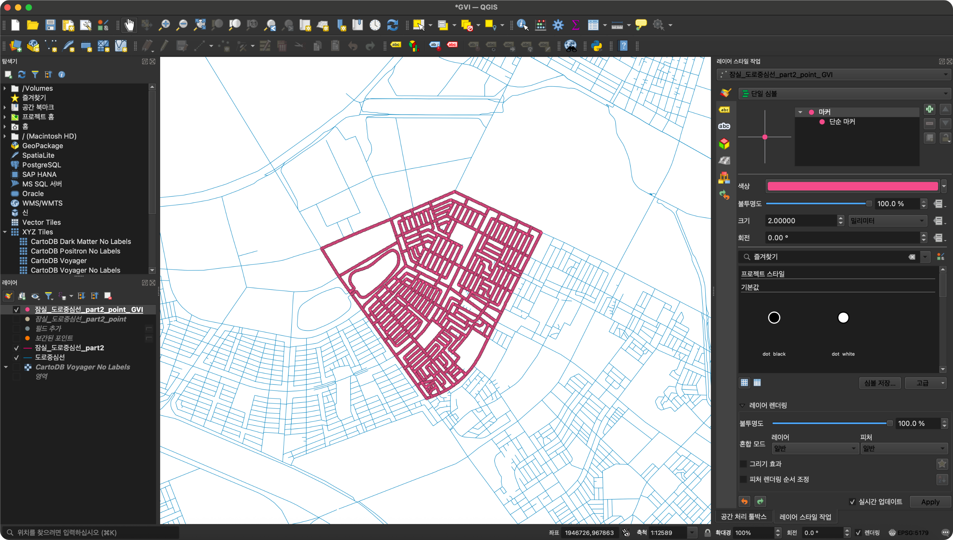Uncheck the 도로중심선 layer visibility
Screen dimensions: 953x540
click(16, 358)
